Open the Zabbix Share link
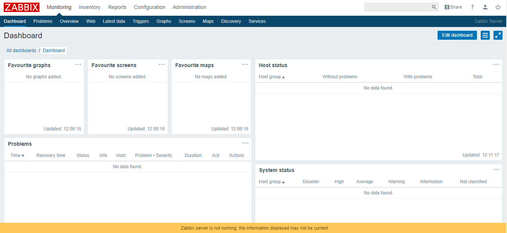 click(x=453, y=7)
